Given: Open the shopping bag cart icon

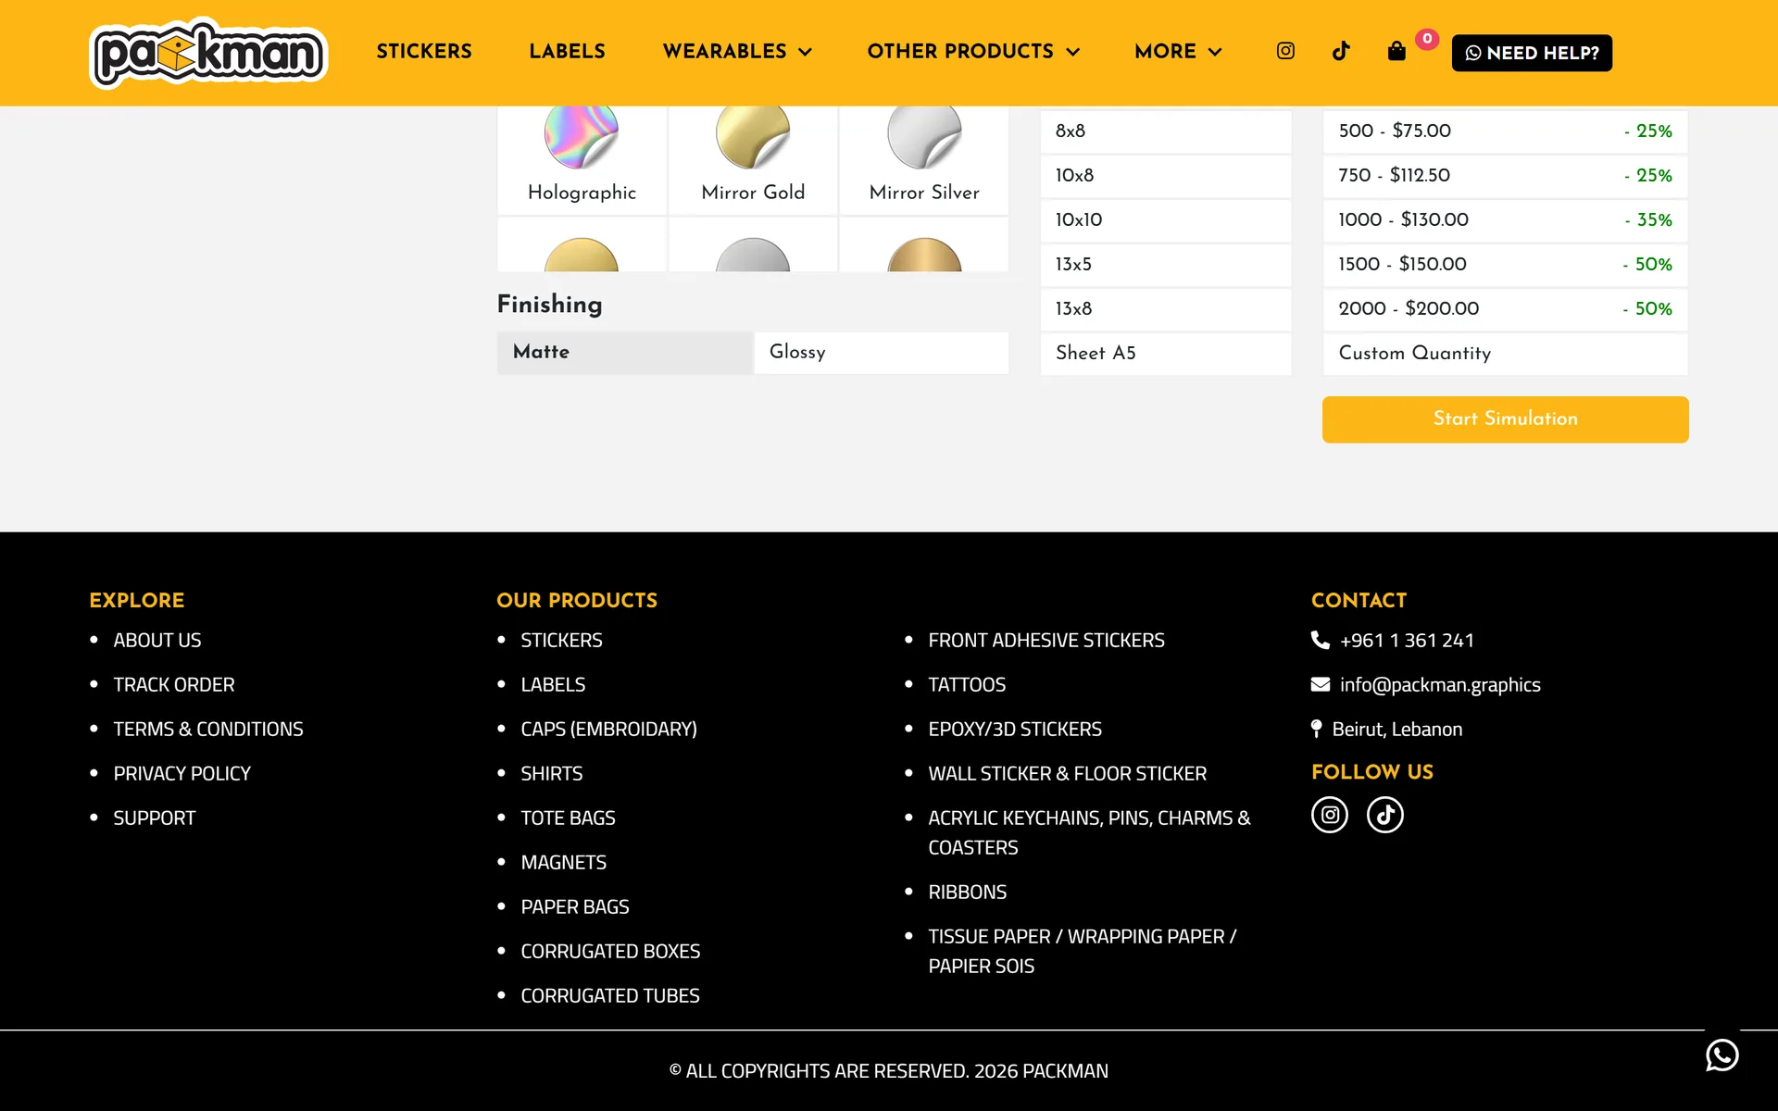Looking at the screenshot, I should (x=1396, y=51).
